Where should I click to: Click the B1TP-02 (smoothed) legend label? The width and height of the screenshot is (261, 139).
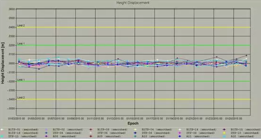(x=68, y=130)
